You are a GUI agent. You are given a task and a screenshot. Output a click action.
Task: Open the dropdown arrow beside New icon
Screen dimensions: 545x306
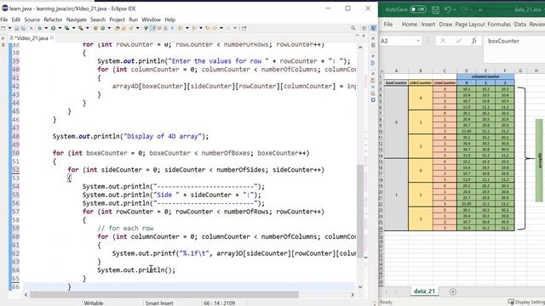coord(9,28)
